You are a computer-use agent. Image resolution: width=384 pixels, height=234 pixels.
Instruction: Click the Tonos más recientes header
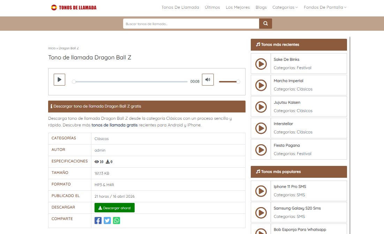click(x=299, y=45)
